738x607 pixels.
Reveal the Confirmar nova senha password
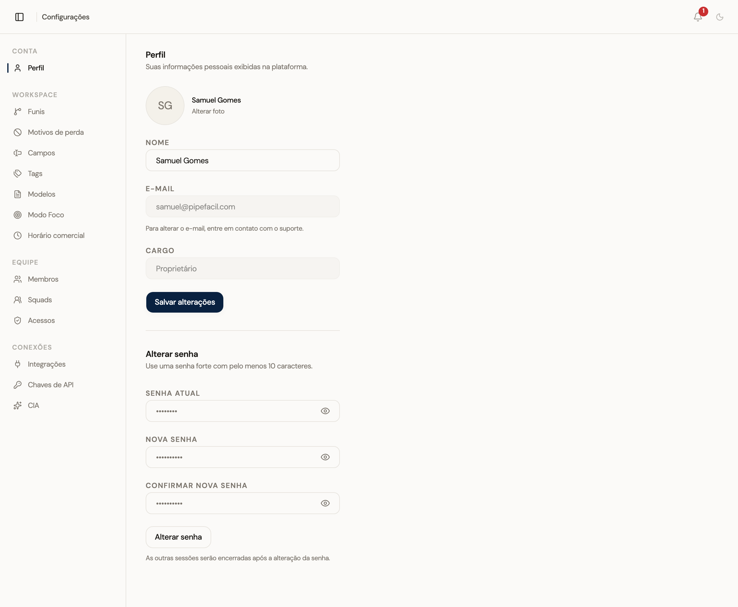point(325,503)
